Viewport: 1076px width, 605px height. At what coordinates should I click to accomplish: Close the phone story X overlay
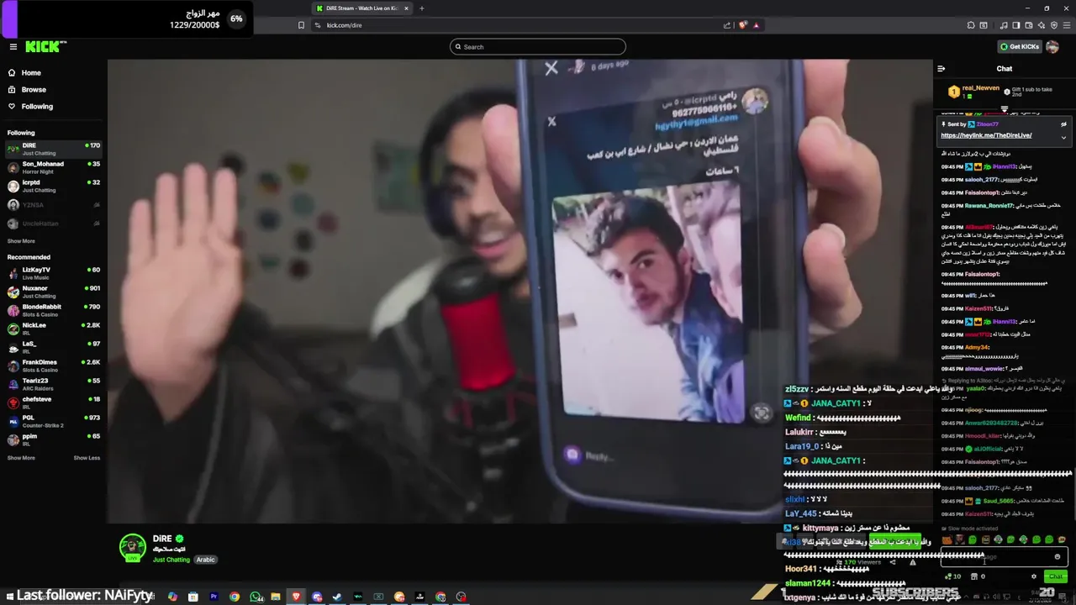coord(551,69)
